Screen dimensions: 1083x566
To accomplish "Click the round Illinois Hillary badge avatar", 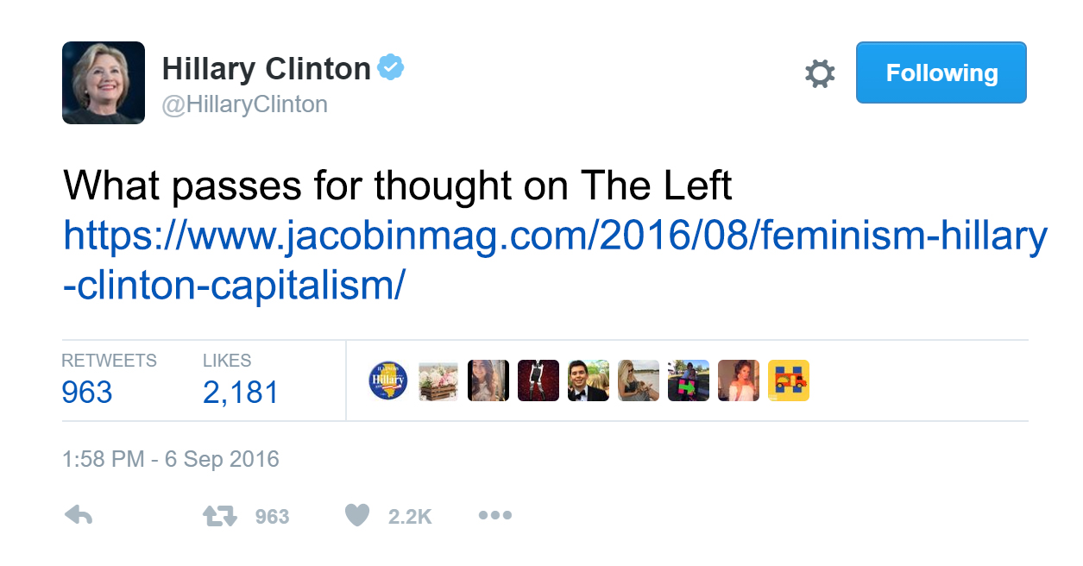I will 388,380.
